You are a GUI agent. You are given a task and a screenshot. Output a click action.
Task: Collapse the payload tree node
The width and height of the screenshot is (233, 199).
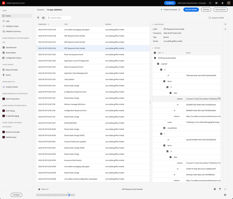point(158,64)
